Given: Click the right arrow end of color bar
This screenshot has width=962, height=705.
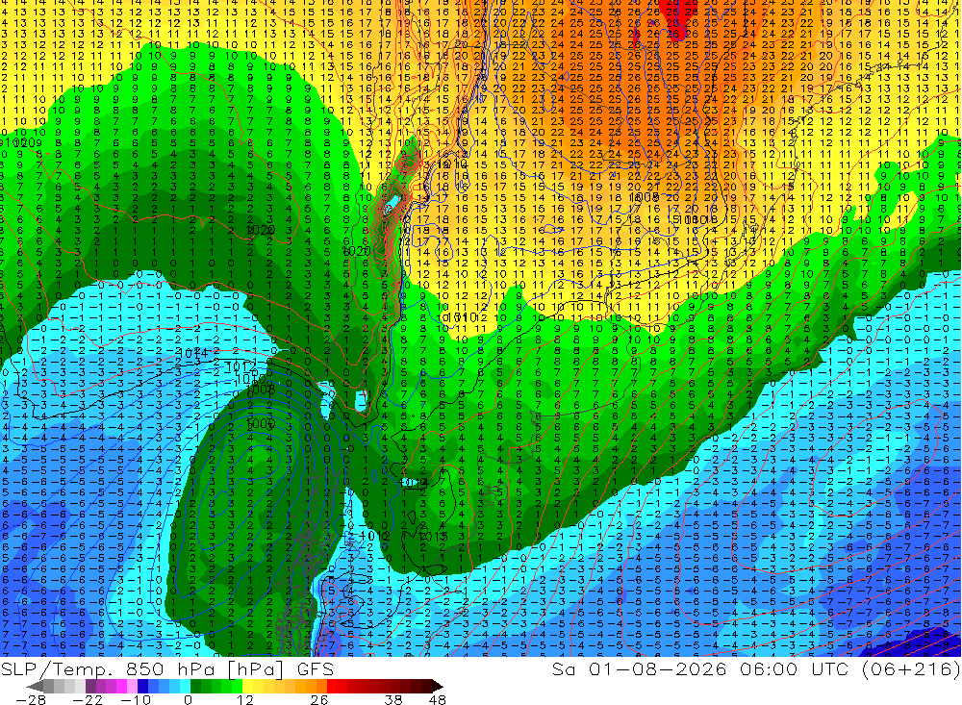Looking at the screenshot, I should click(x=438, y=687).
